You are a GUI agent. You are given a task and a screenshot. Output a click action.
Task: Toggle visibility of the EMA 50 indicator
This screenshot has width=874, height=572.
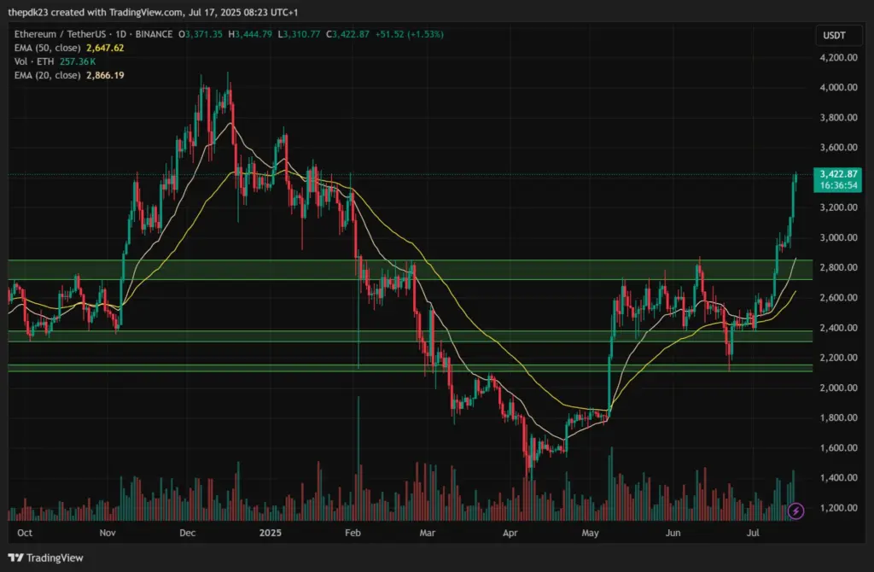[x=137, y=50]
